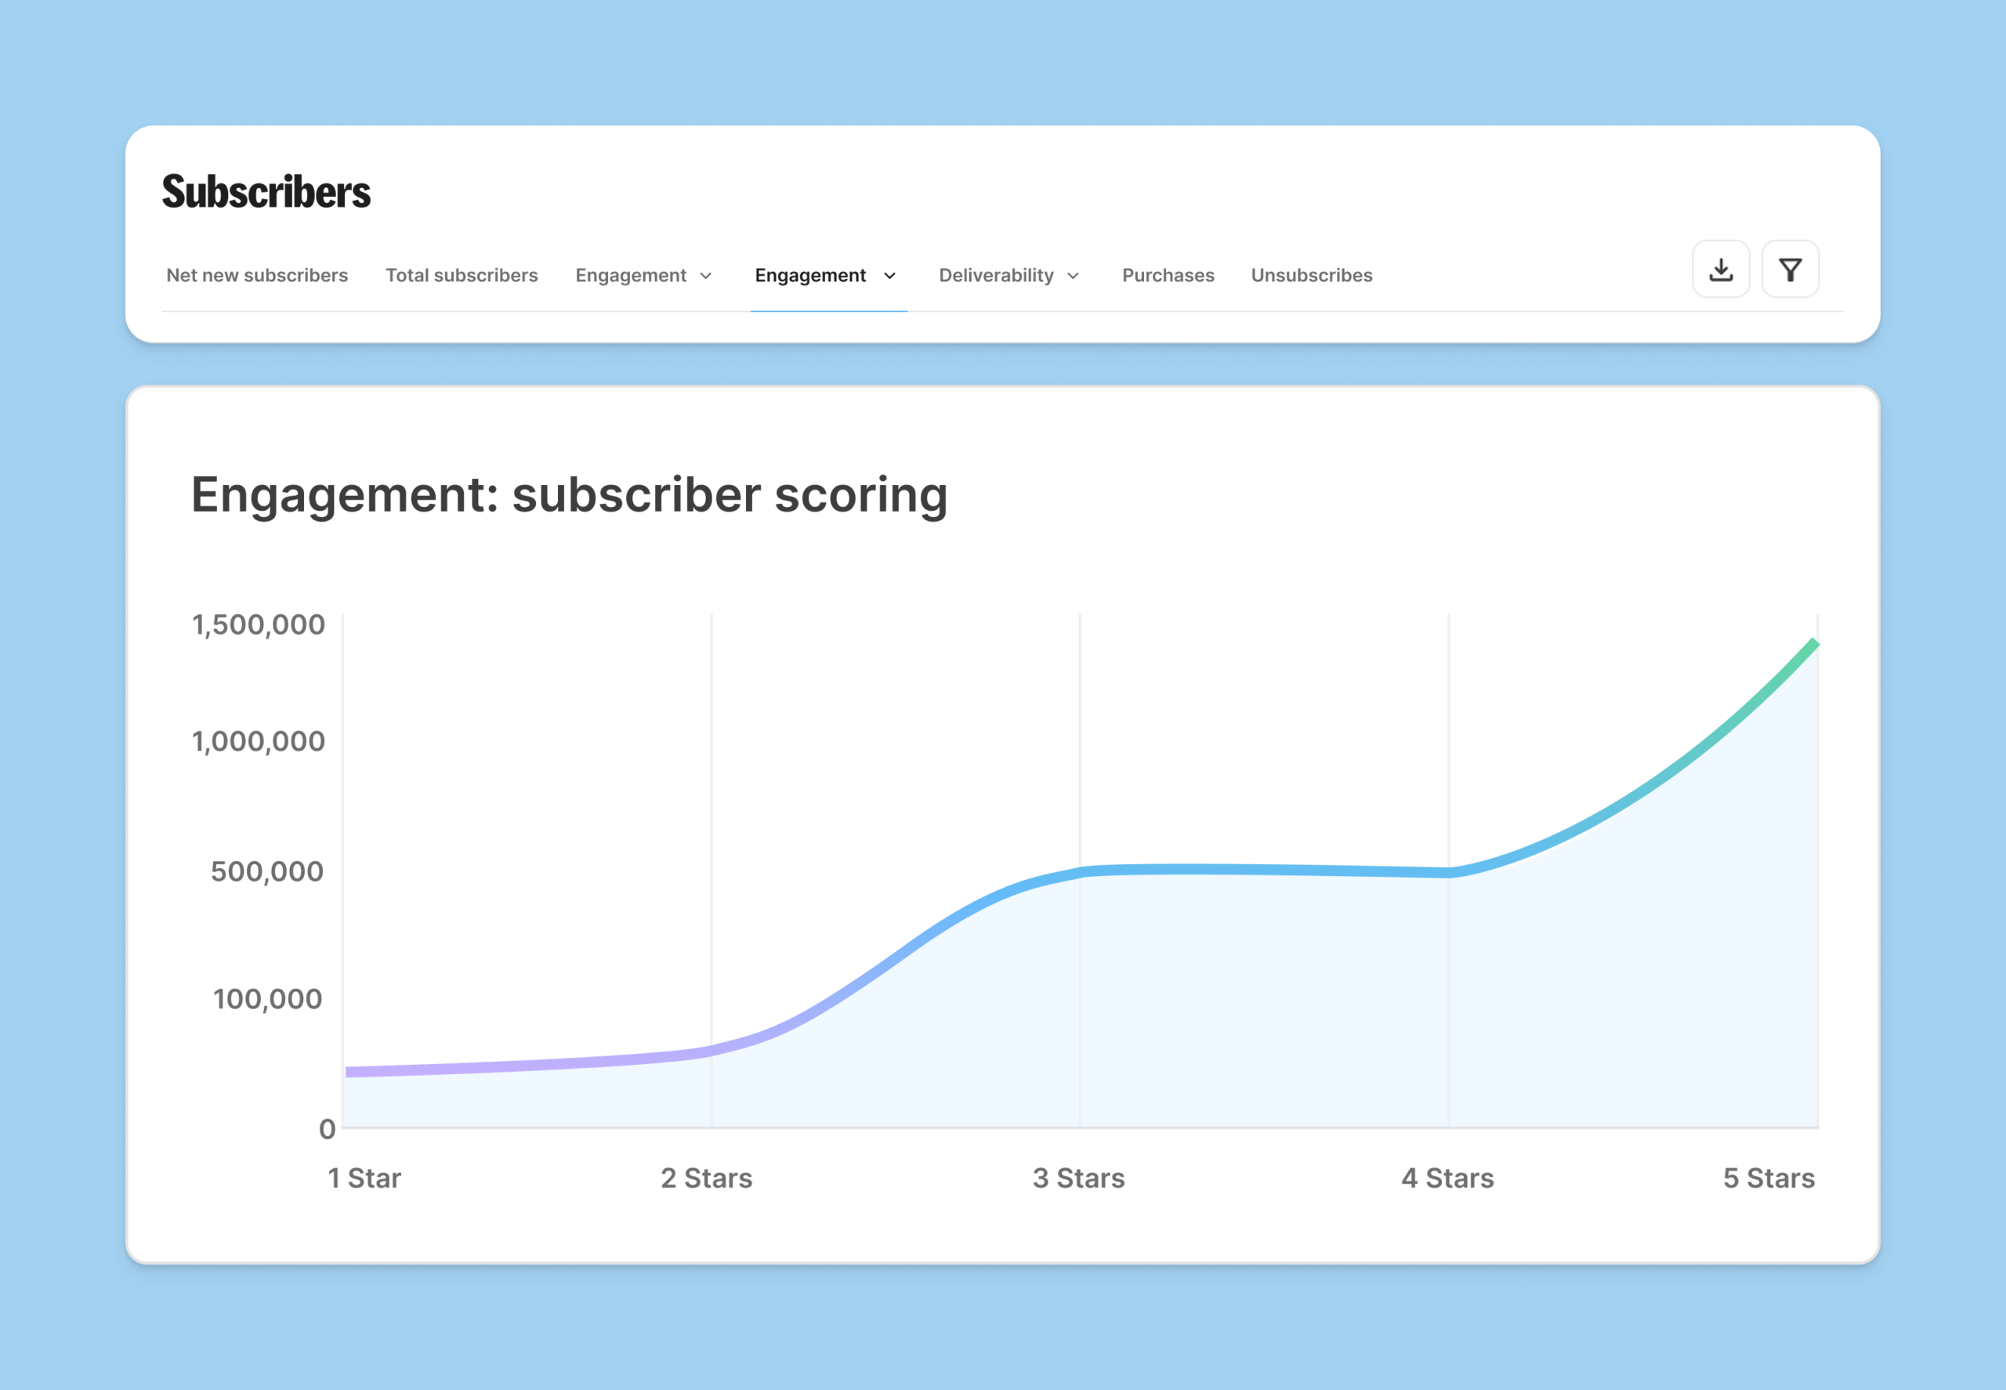Open the Purchases tab

(x=1168, y=275)
